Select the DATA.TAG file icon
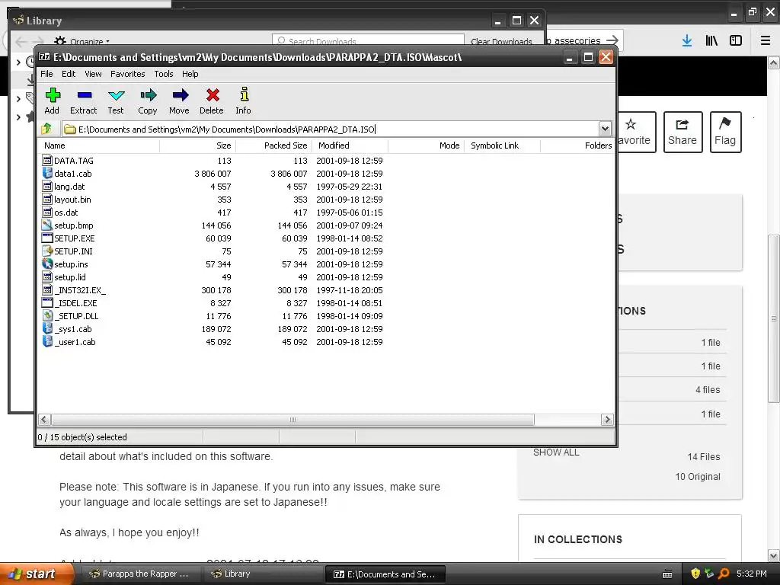 click(x=47, y=160)
